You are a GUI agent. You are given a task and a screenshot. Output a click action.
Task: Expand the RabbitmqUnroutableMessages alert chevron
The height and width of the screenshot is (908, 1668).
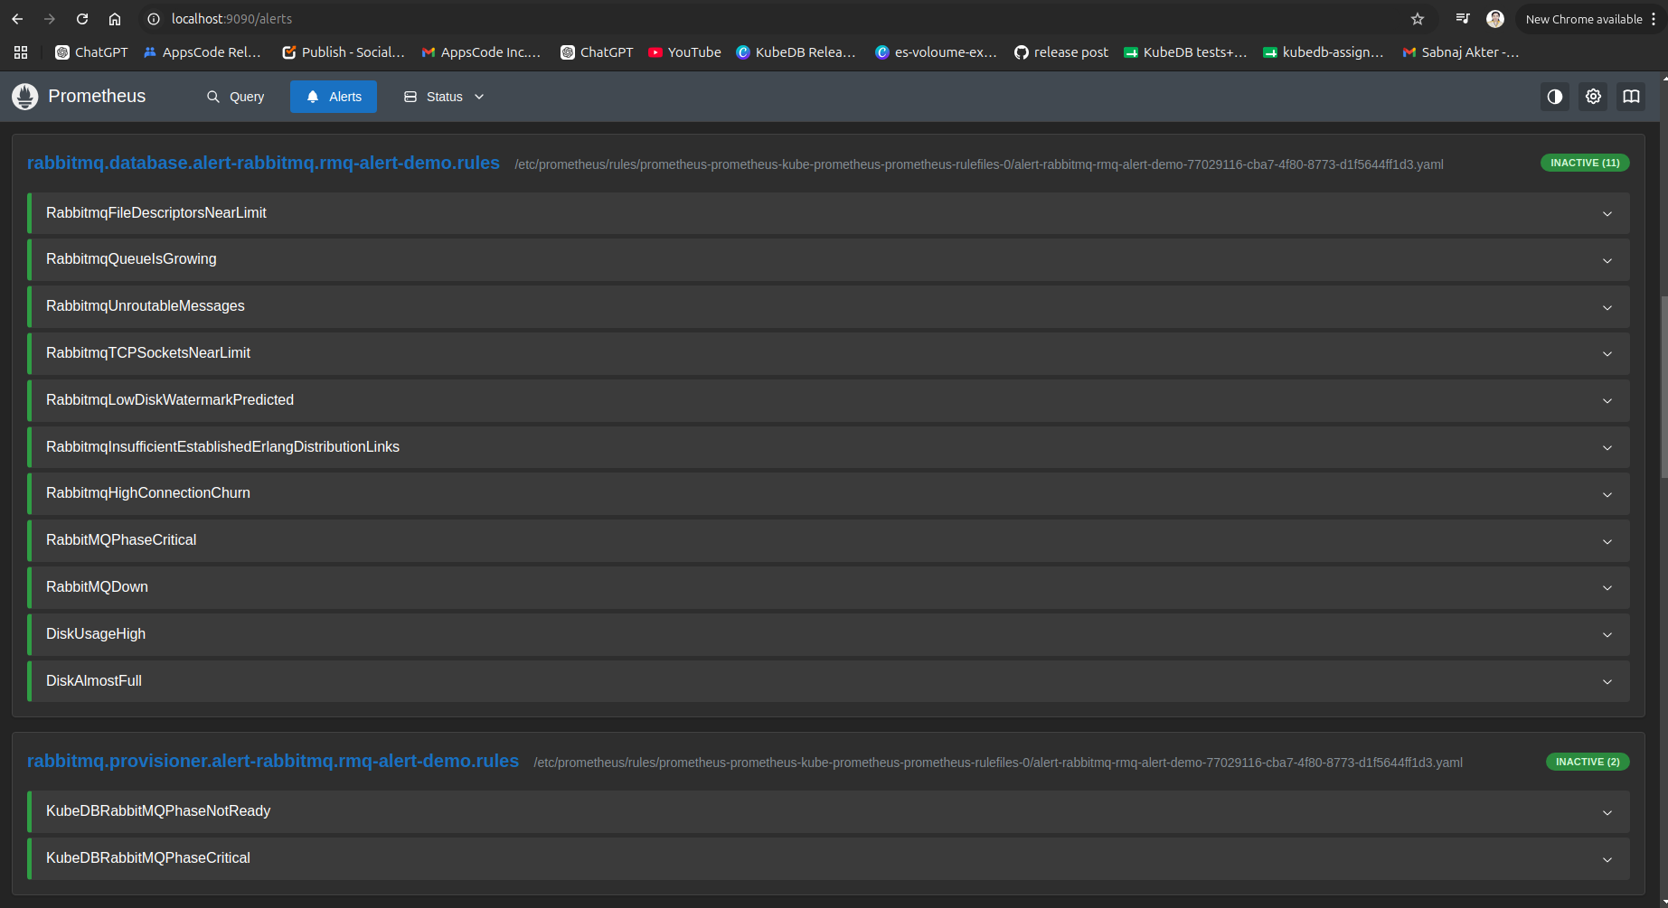click(1607, 307)
